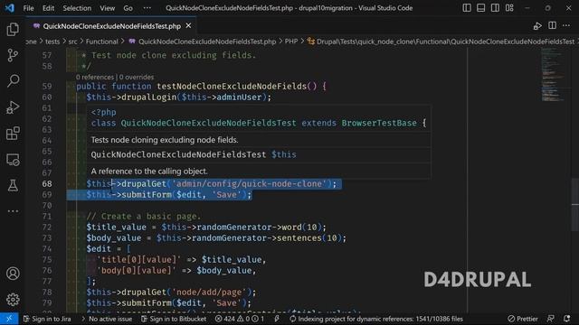Open notifications bell in status bar

coord(567,319)
